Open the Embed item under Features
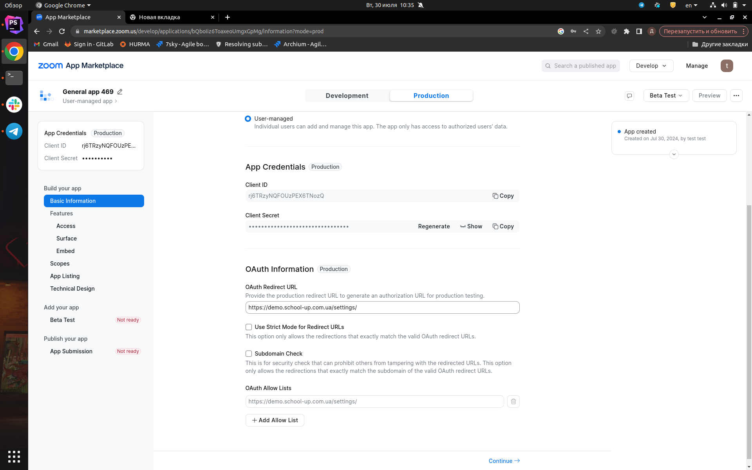752x470 pixels. click(65, 251)
